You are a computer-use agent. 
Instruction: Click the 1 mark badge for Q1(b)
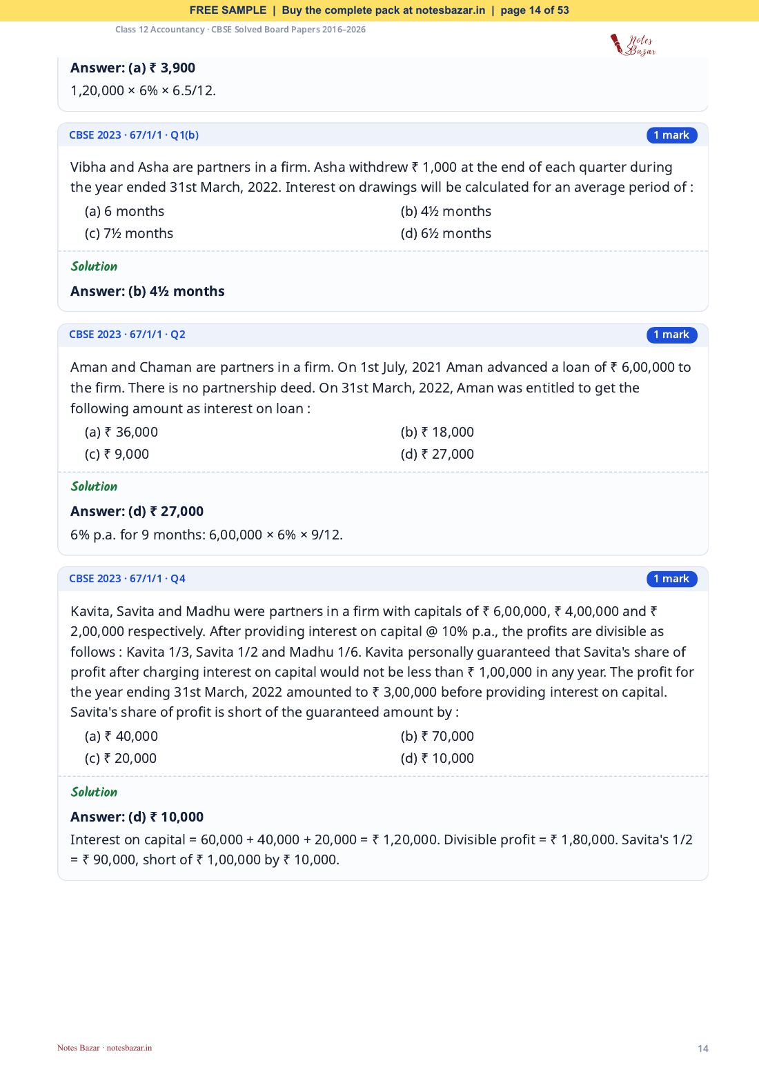coord(671,135)
